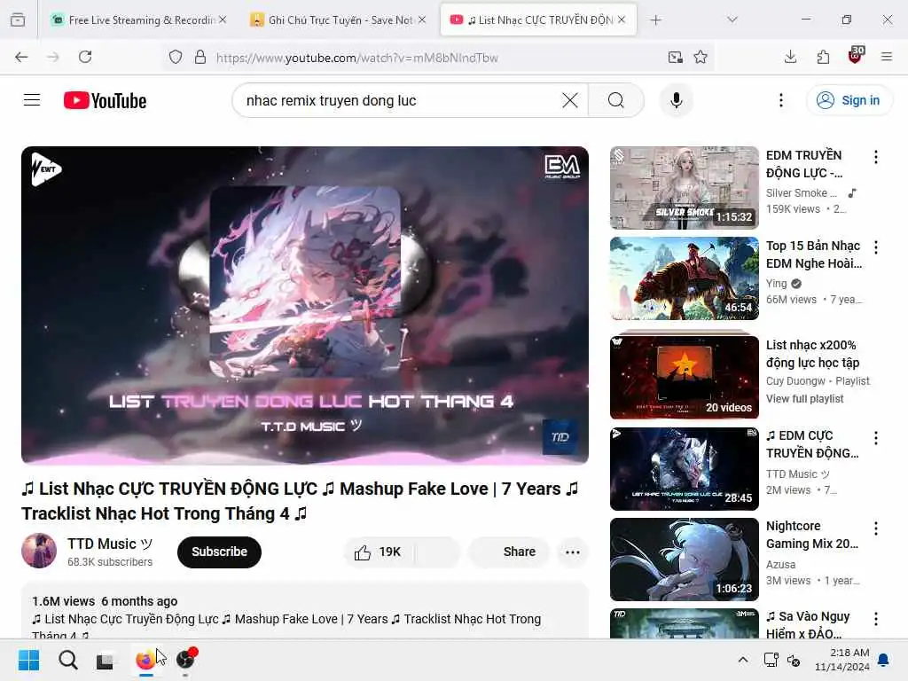Viewport: 908px width, 681px height.
Task: Open Task View on the taskbar
Action: [106, 660]
